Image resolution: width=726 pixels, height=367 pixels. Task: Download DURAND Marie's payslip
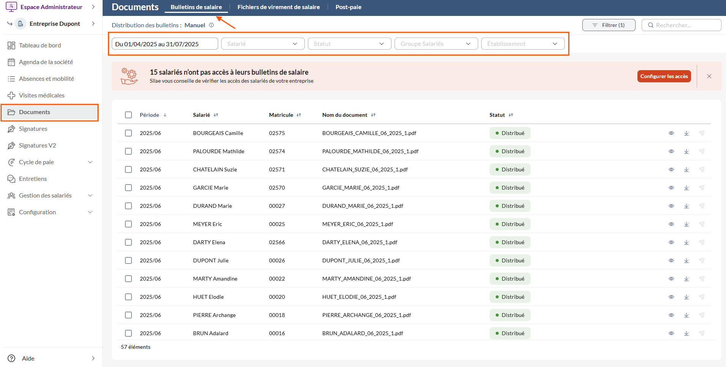pos(686,206)
